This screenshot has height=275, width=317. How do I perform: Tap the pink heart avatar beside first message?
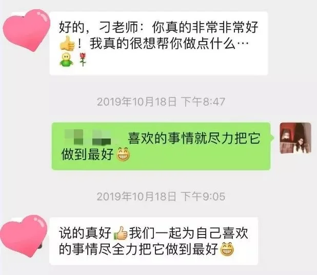click(26, 30)
